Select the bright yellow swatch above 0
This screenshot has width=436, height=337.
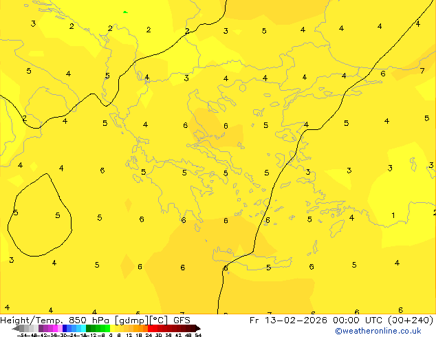112,328
